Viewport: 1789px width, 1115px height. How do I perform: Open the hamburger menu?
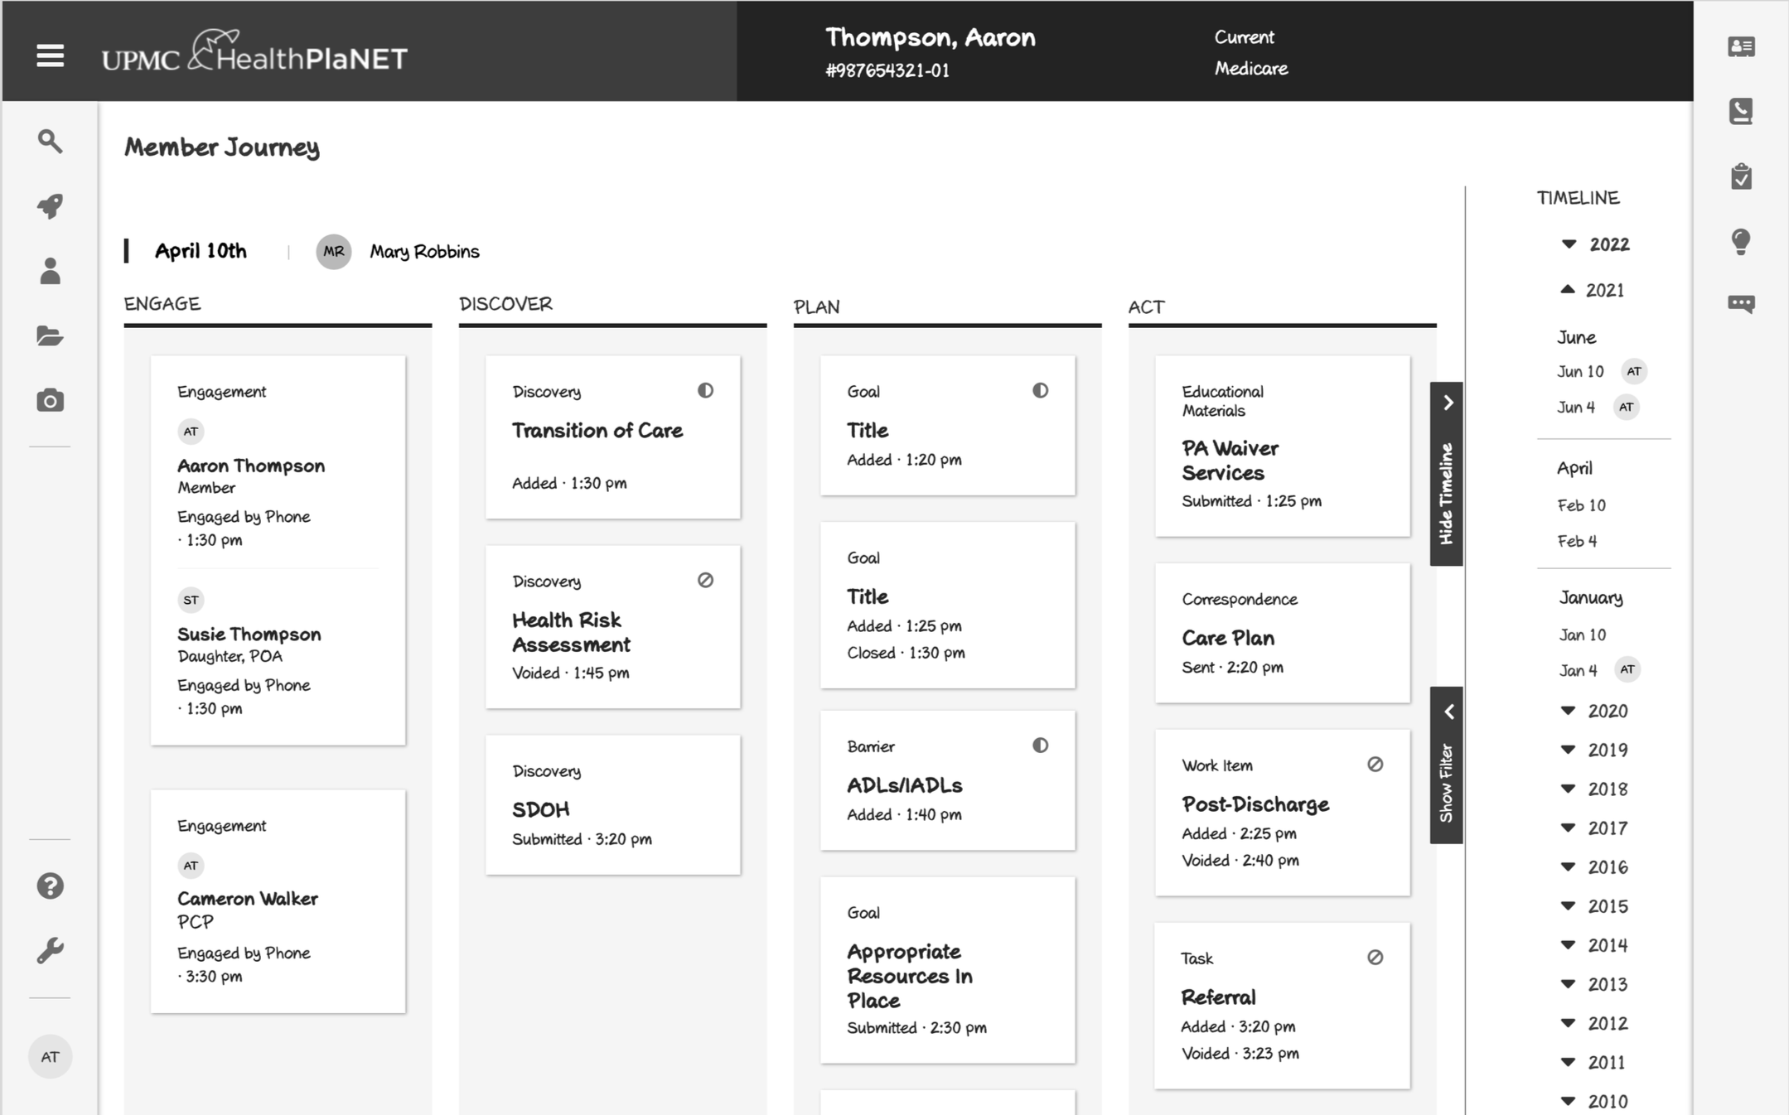click(x=50, y=56)
